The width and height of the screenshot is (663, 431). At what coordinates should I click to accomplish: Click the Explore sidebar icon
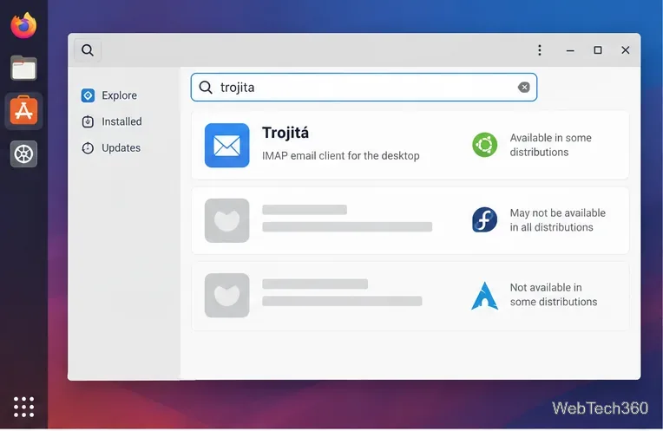88,95
